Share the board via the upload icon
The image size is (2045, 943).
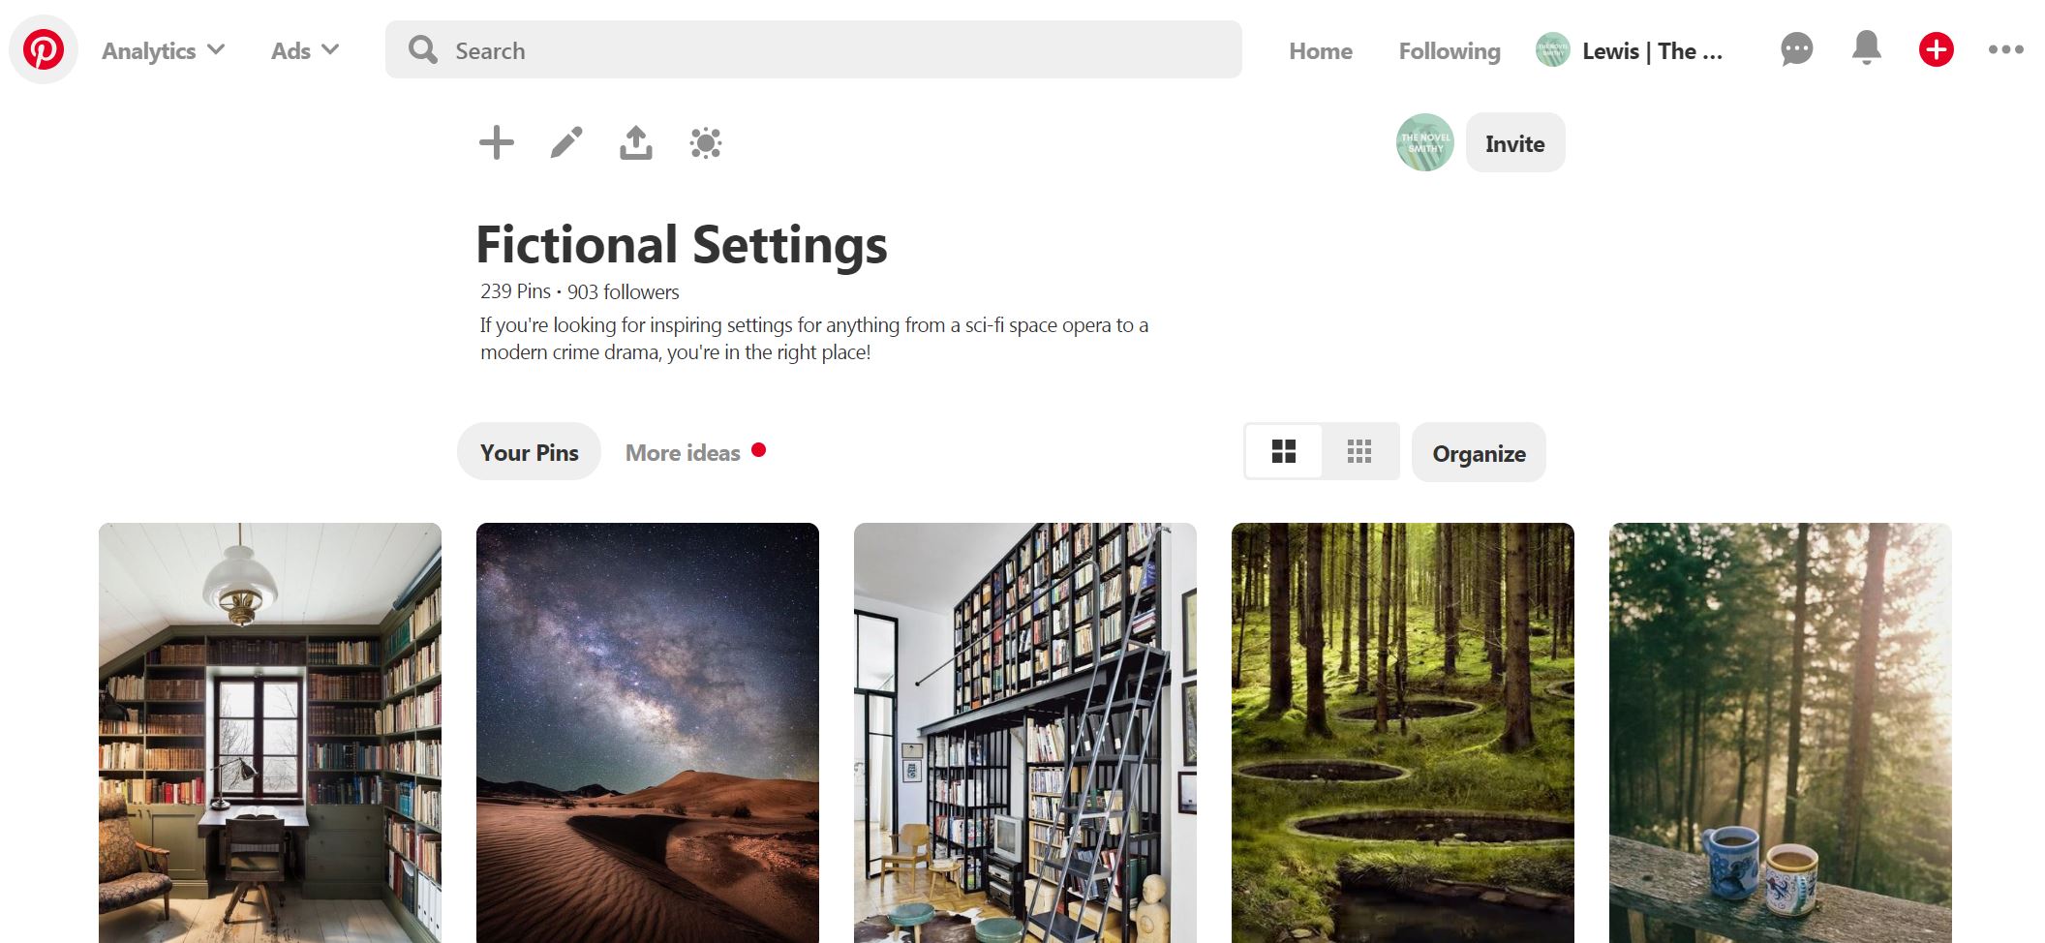(x=635, y=142)
